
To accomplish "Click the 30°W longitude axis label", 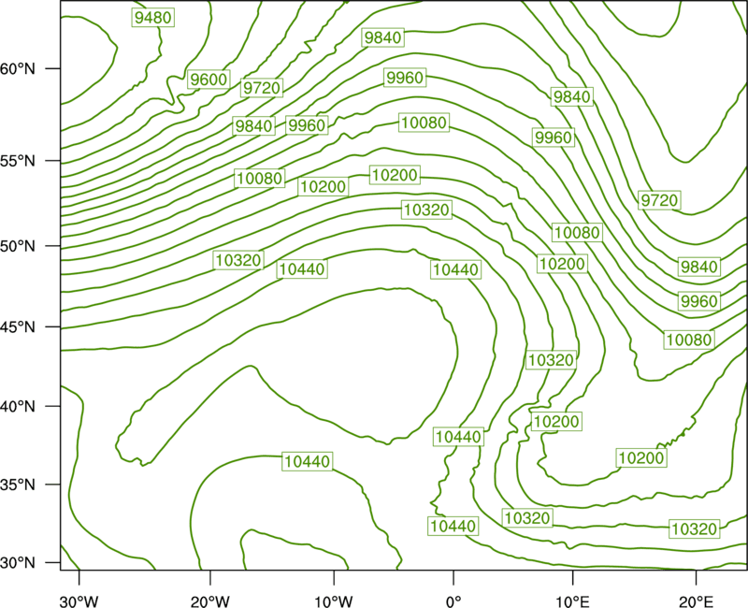I will (79, 601).
